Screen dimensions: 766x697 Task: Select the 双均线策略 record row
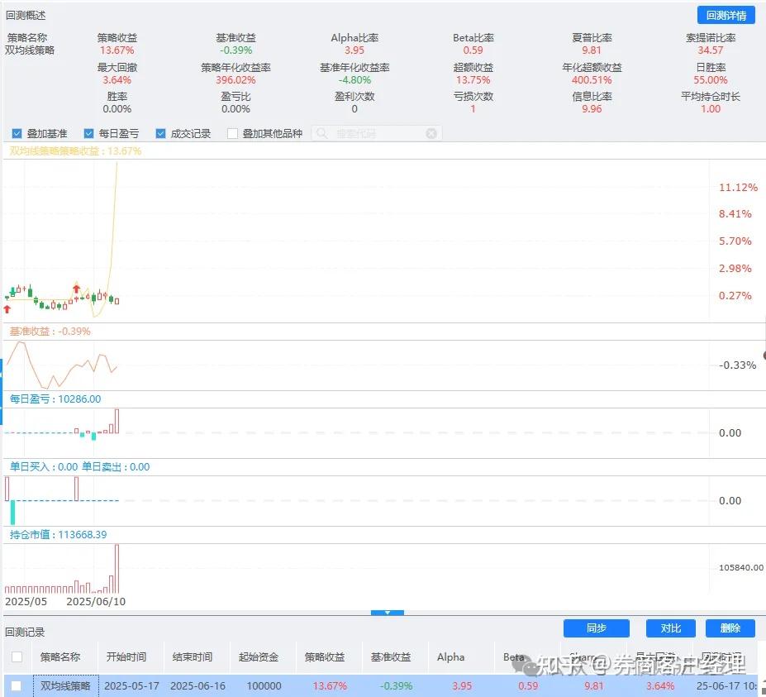(x=248, y=685)
